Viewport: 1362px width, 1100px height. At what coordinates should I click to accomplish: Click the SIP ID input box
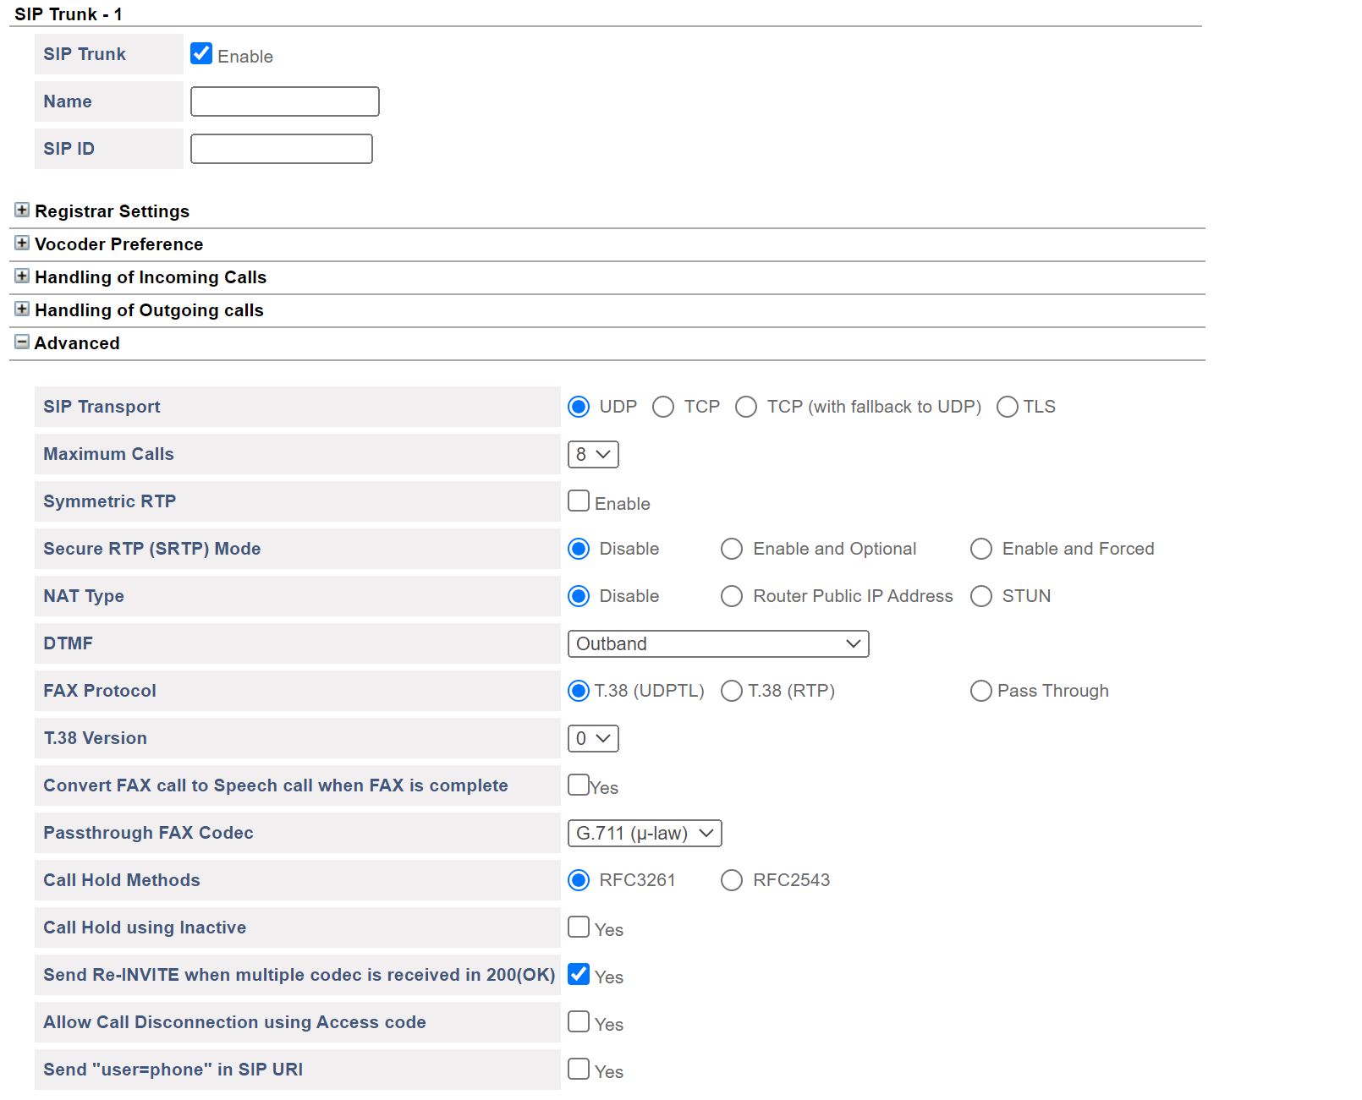[x=281, y=149]
